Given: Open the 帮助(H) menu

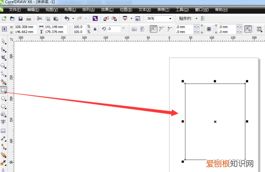Looking at the screenshot, I should click(x=221, y=10).
